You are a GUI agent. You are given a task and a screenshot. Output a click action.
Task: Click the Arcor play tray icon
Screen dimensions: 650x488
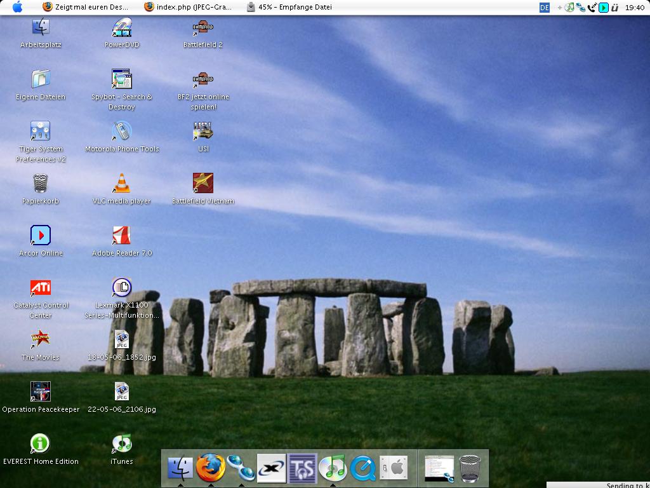(x=604, y=8)
